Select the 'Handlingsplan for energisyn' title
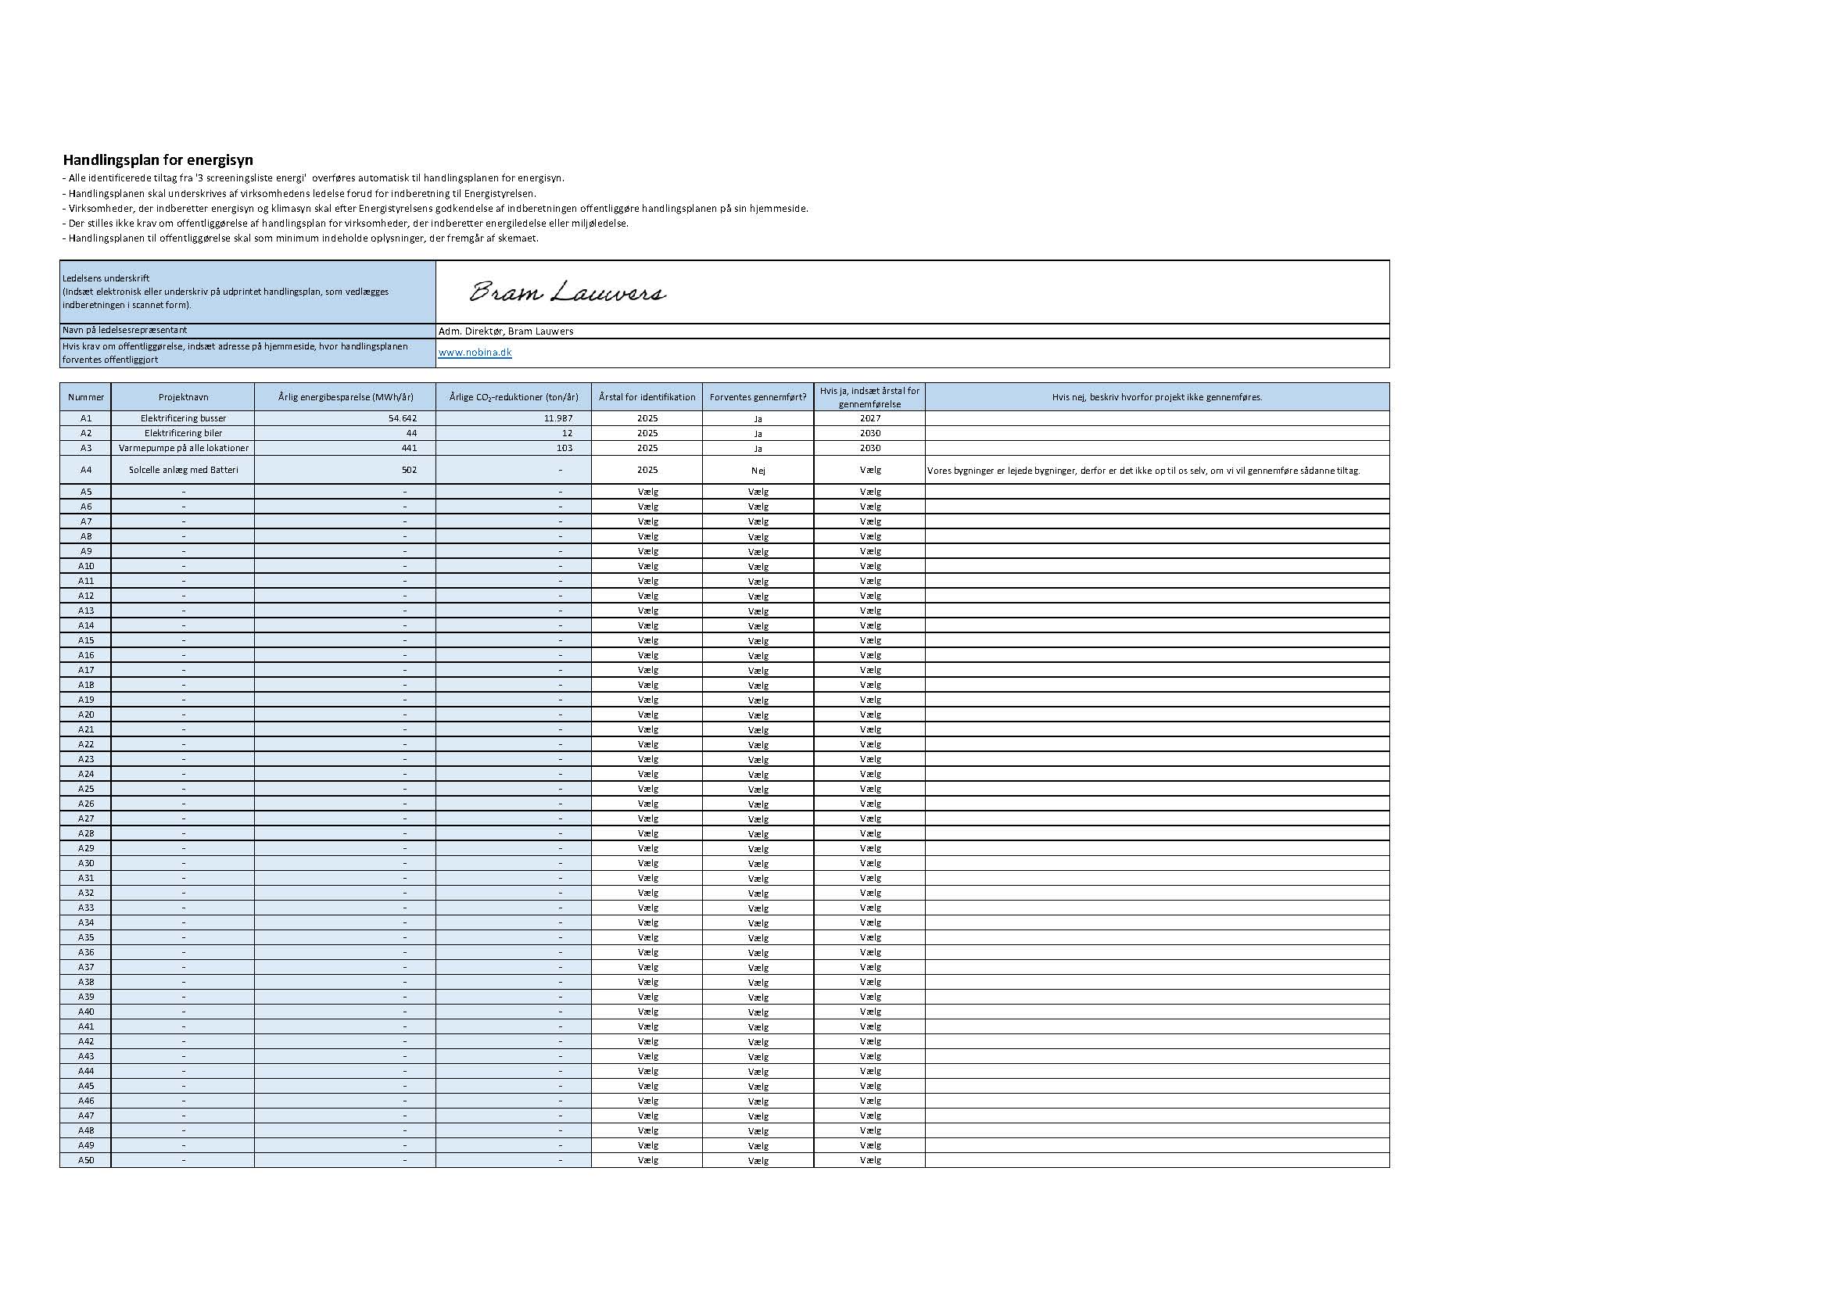 pos(158,160)
